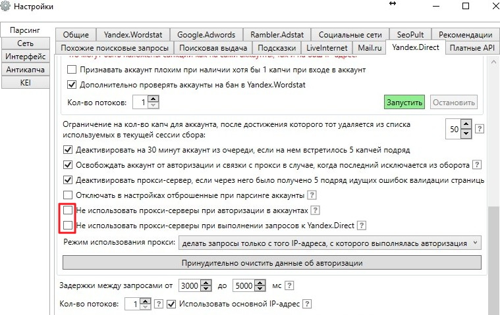Open help icon beside request delays
This screenshot has height=315, width=500.
289,285
